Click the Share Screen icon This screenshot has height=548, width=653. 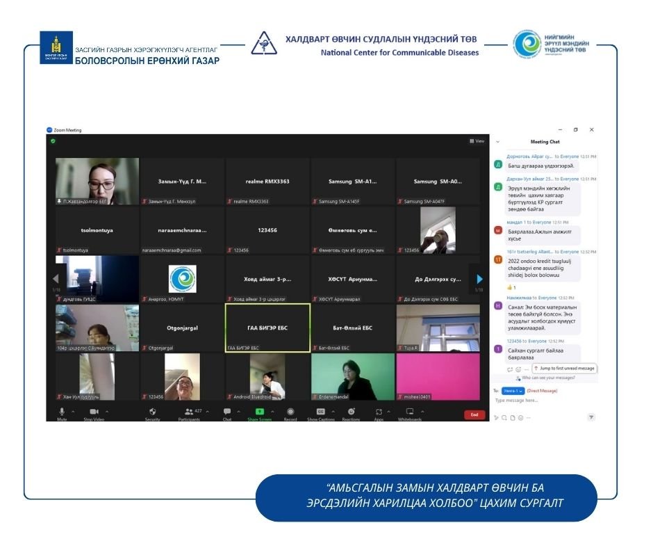pos(259,412)
